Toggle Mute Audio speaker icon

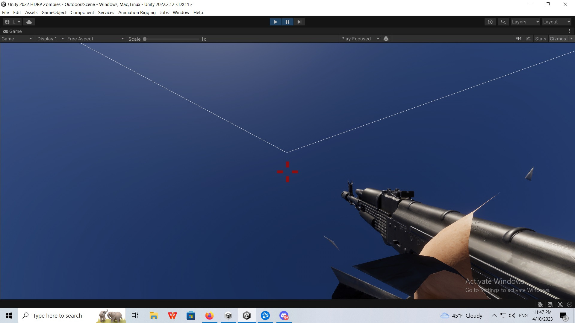coord(519,39)
